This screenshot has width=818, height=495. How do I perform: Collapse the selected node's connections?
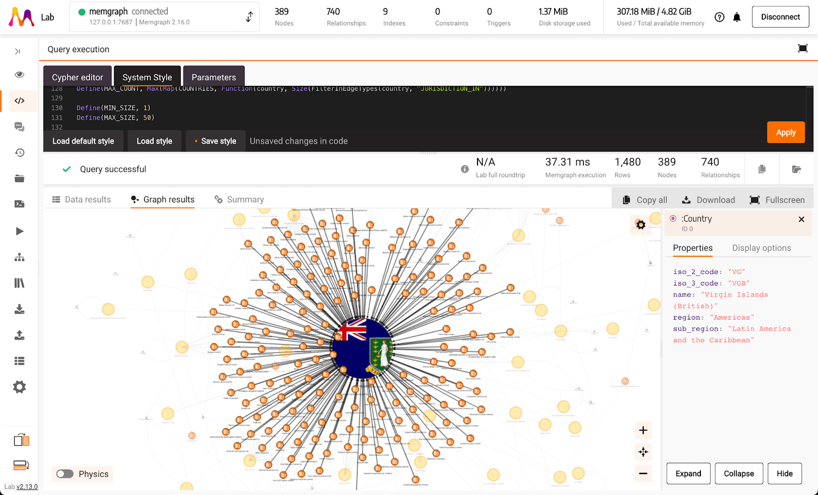coord(738,474)
